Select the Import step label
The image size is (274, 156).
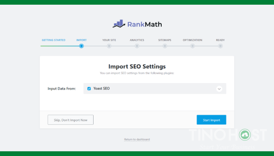pyautogui.click(x=81, y=40)
